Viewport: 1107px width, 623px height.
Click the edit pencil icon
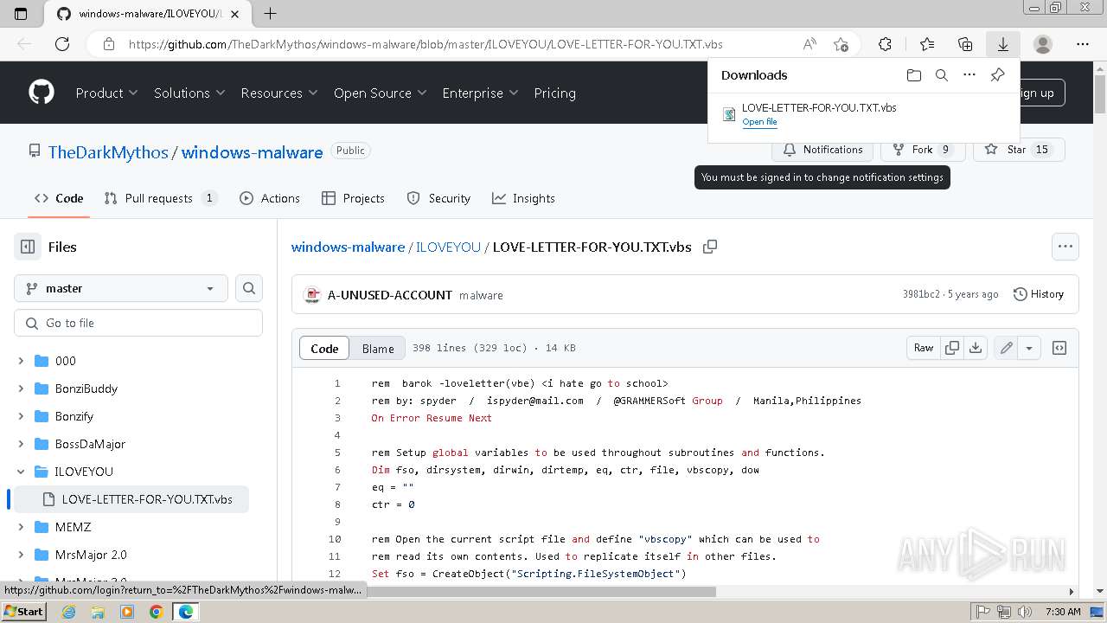coord(1007,348)
